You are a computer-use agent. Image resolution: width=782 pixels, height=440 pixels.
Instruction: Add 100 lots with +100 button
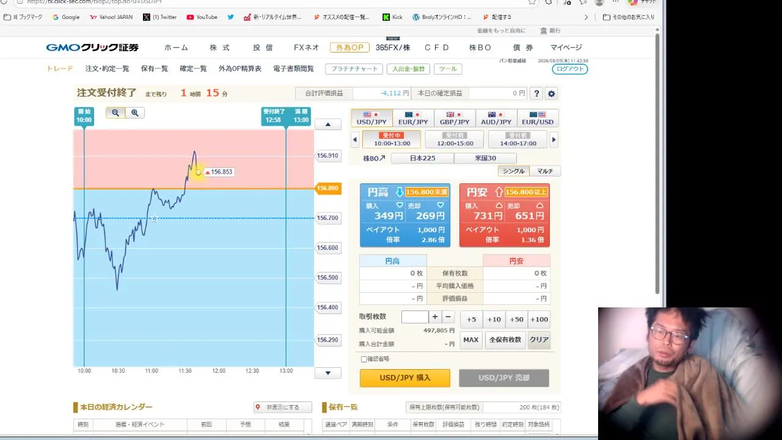point(539,319)
